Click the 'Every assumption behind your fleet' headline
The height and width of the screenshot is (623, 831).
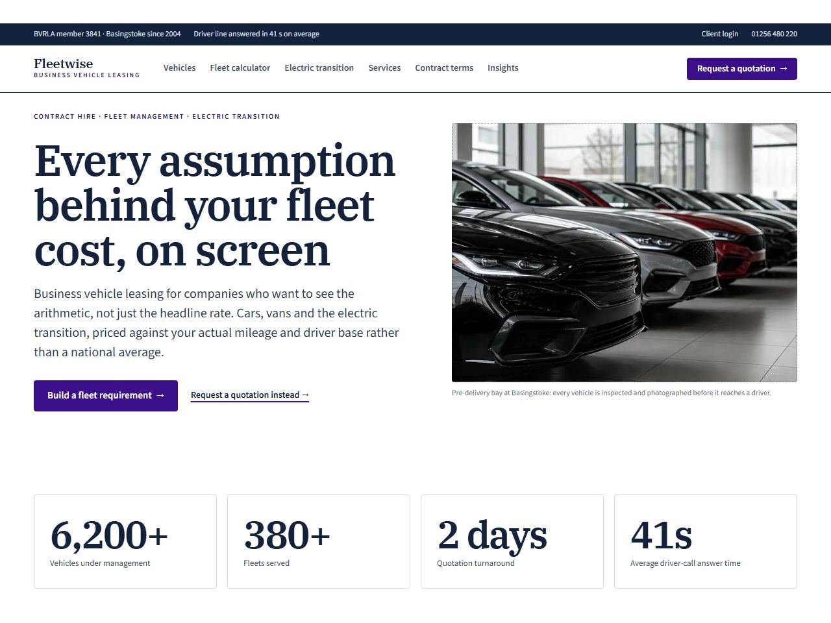pos(215,205)
